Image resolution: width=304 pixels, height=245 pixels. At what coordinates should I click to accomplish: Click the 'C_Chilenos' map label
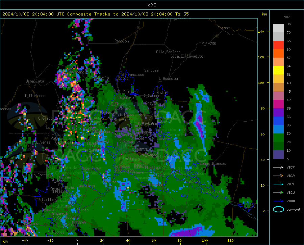35,96
